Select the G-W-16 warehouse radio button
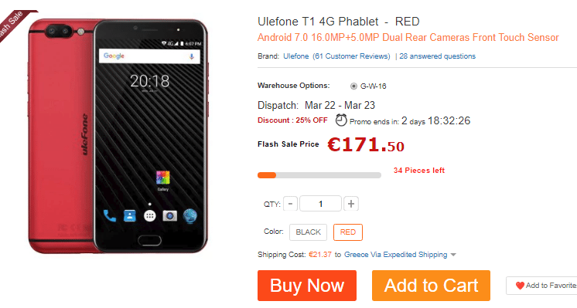Viewport: 577px width, 308px height. coord(353,86)
